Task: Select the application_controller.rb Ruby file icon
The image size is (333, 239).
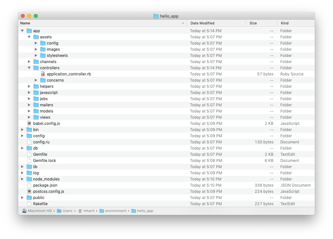Action: coord(43,74)
